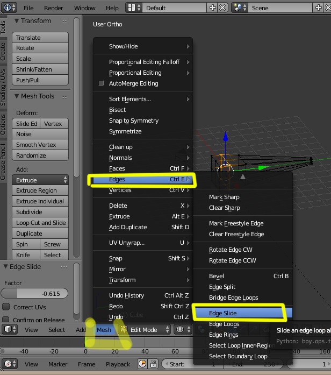This screenshot has height=375, width=331.
Task: Select Mark Sharp menu entry
Action: coord(243,197)
